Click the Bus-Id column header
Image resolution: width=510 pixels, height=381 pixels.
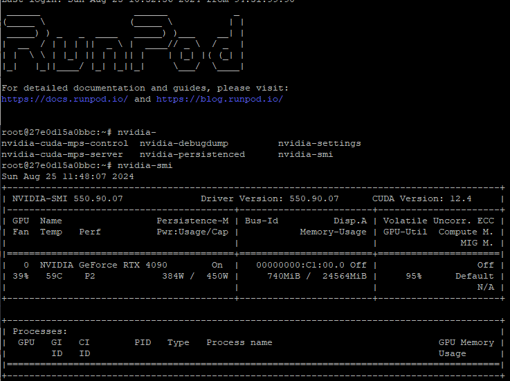pyautogui.click(x=262, y=221)
